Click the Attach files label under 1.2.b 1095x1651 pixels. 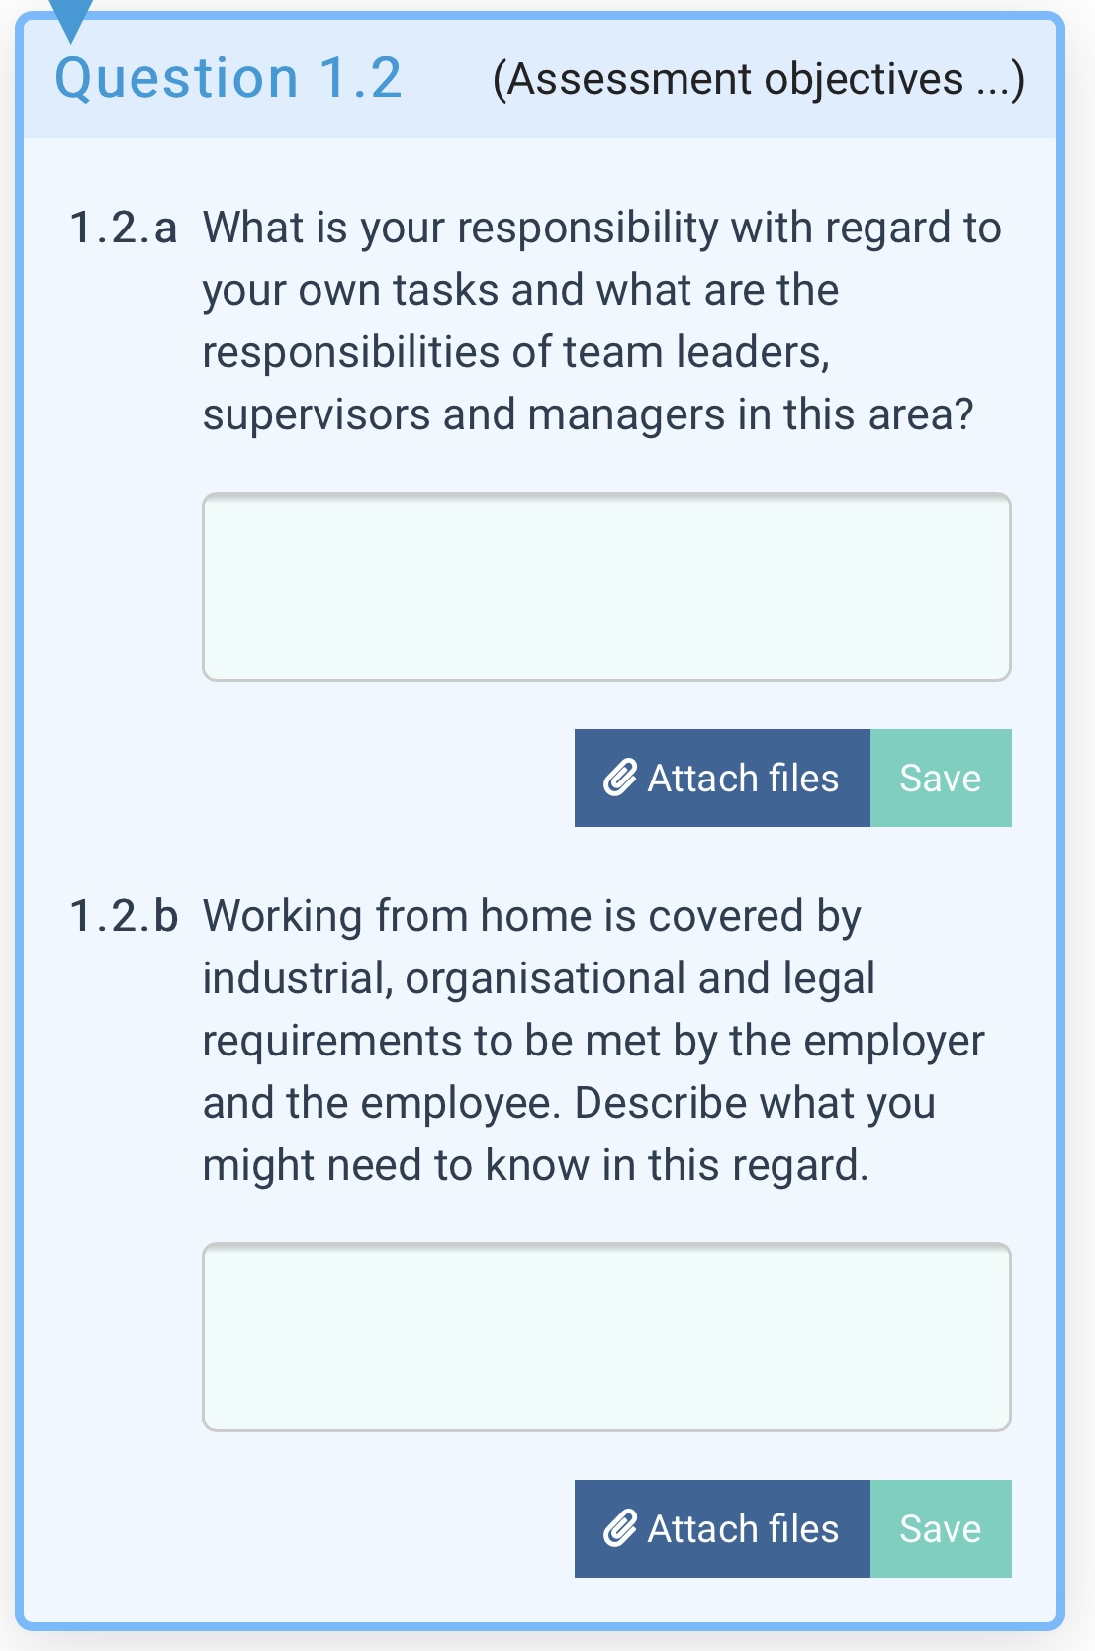pos(742,1529)
